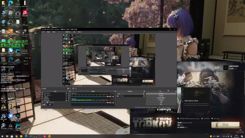Toggle lock on the first source
The width and height of the screenshot is (245, 138).
pyautogui.click(x=69, y=94)
